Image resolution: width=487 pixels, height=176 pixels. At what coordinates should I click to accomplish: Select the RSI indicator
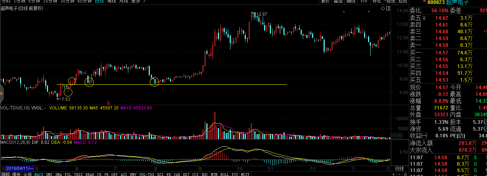click(x=160, y=174)
